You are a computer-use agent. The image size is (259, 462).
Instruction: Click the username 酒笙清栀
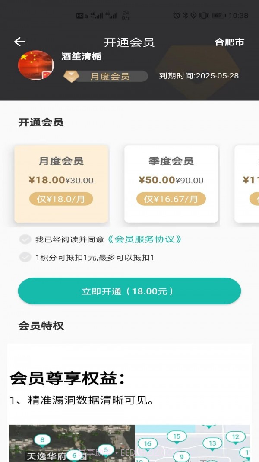click(81, 56)
